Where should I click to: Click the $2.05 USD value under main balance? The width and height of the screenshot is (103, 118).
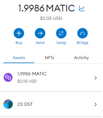[x=51, y=18]
